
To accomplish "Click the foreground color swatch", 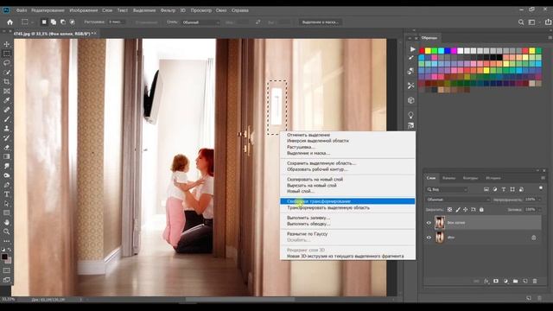I will [4, 257].
